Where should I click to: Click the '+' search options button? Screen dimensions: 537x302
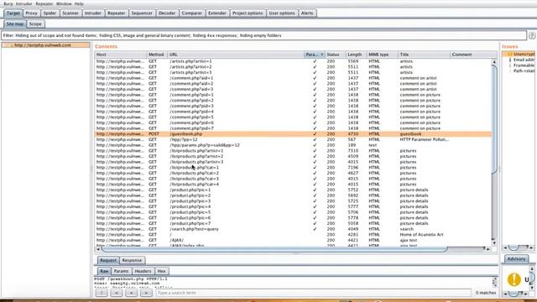tap(131, 293)
